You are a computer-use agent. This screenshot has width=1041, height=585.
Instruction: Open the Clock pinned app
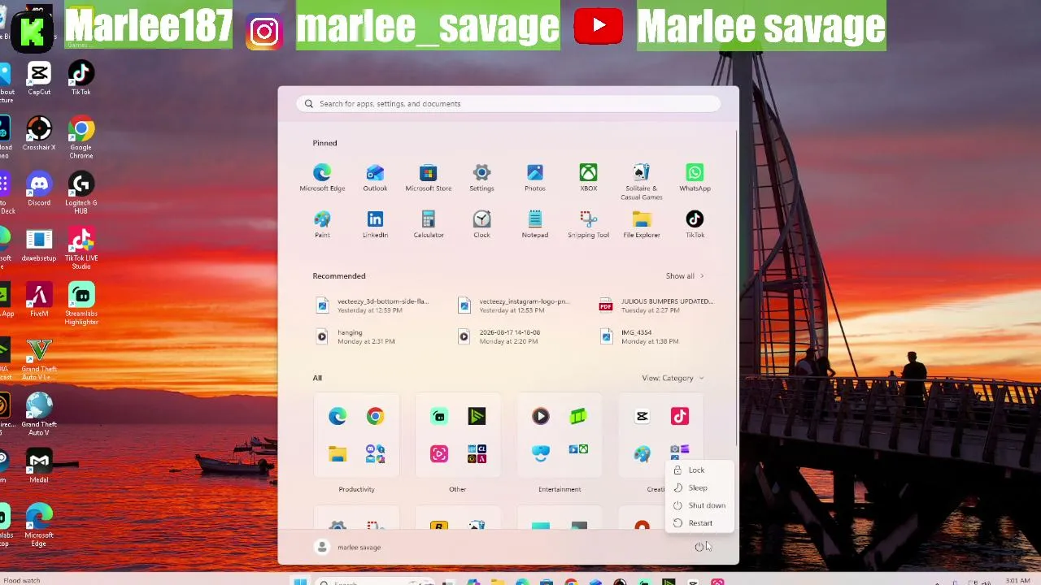click(481, 224)
